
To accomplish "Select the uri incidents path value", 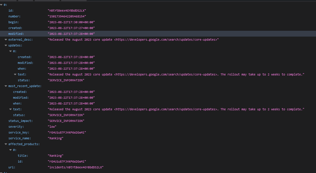I will coord(76,167).
